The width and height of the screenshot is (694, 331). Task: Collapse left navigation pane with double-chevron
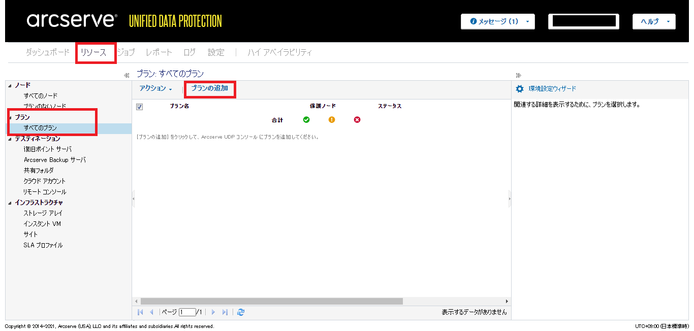tap(127, 75)
